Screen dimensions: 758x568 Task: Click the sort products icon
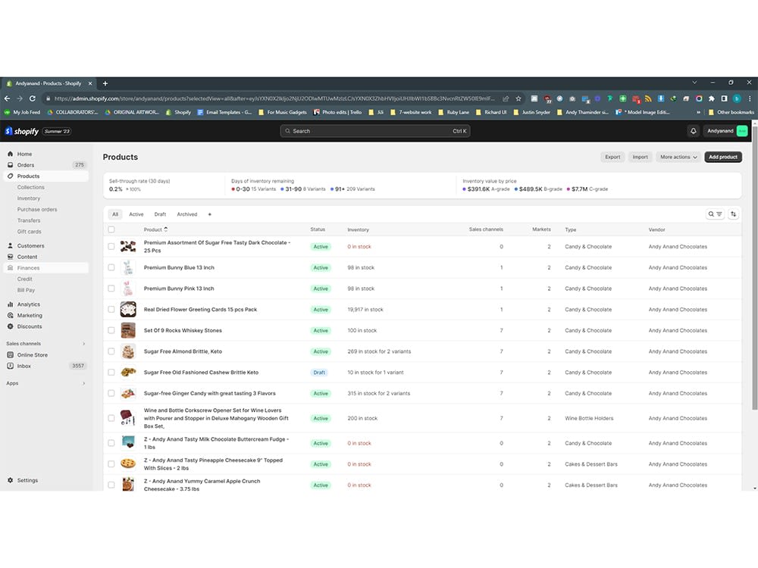coord(733,214)
